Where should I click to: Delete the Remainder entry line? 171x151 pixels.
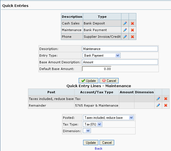click(x=166, y=105)
